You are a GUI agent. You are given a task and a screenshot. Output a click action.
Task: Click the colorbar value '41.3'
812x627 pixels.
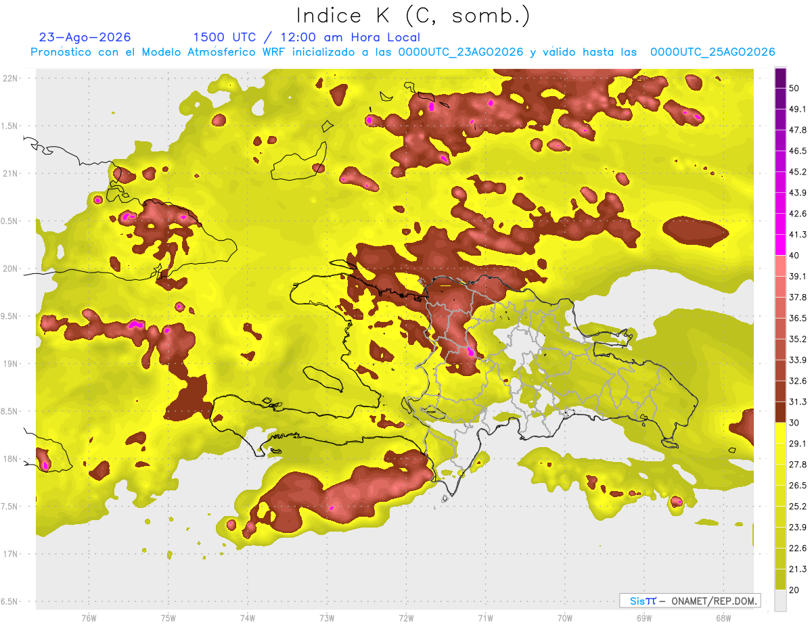tap(797, 235)
